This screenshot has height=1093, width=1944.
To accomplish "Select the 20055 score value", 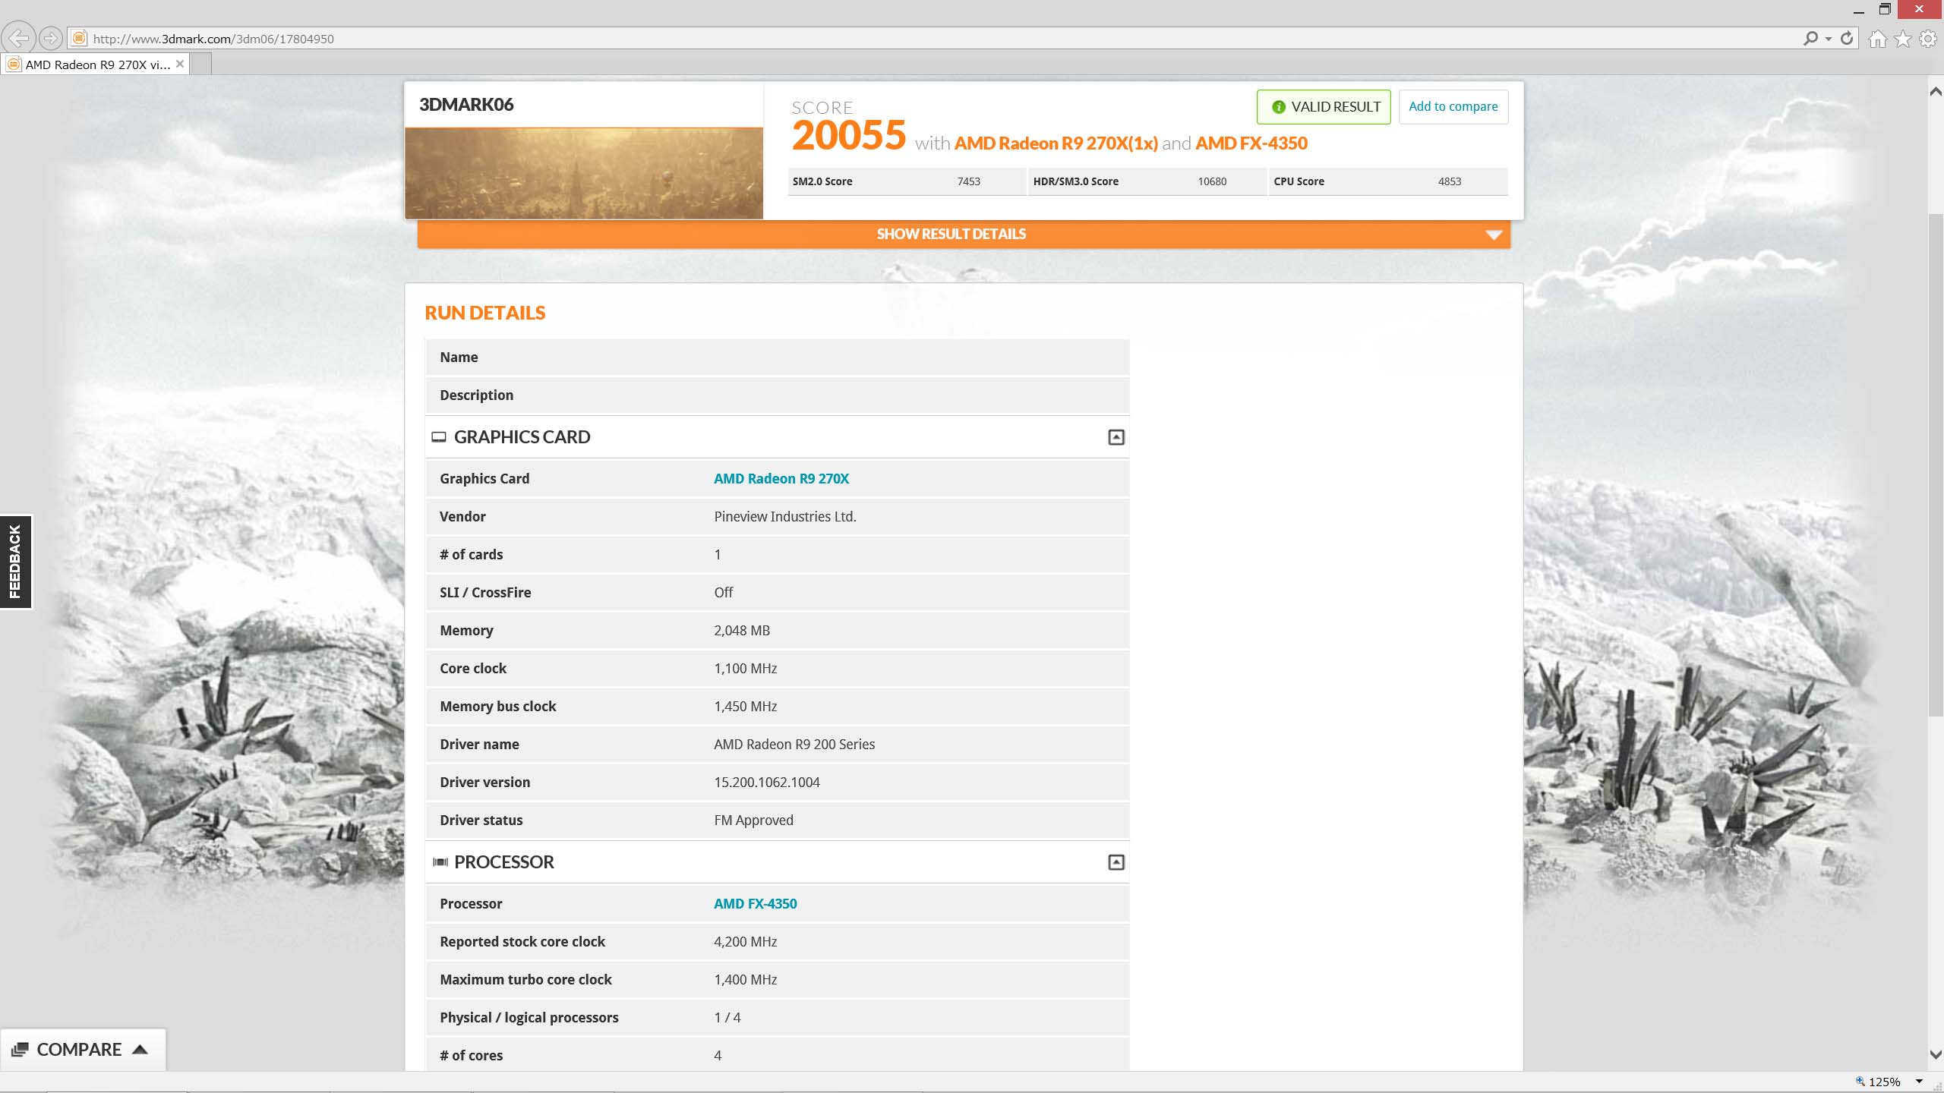I will (x=848, y=136).
